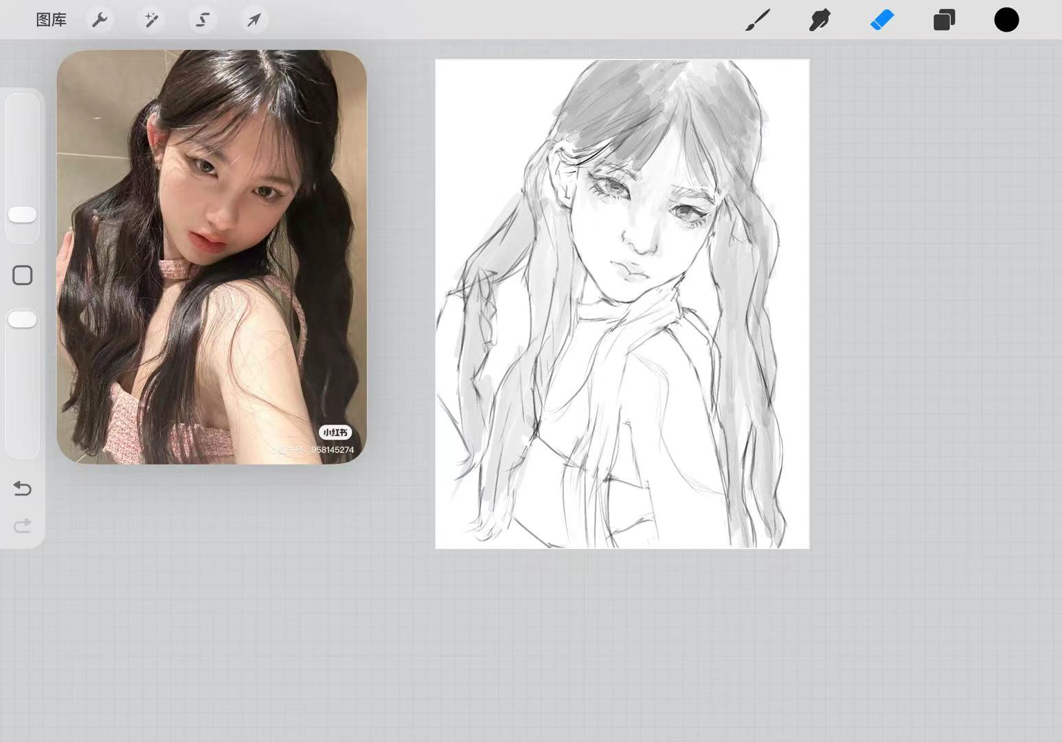The height and width of the screenshot is (742, 1062).
Task: Tap the sketch drawing canvas
Action: [622, 304]
